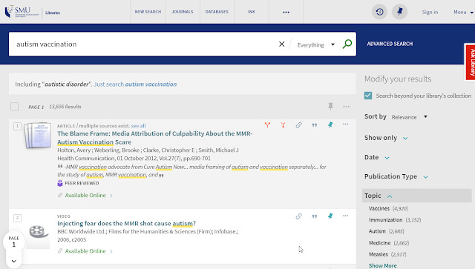Open Available Online link for Blame Frame article

(85, 195)
